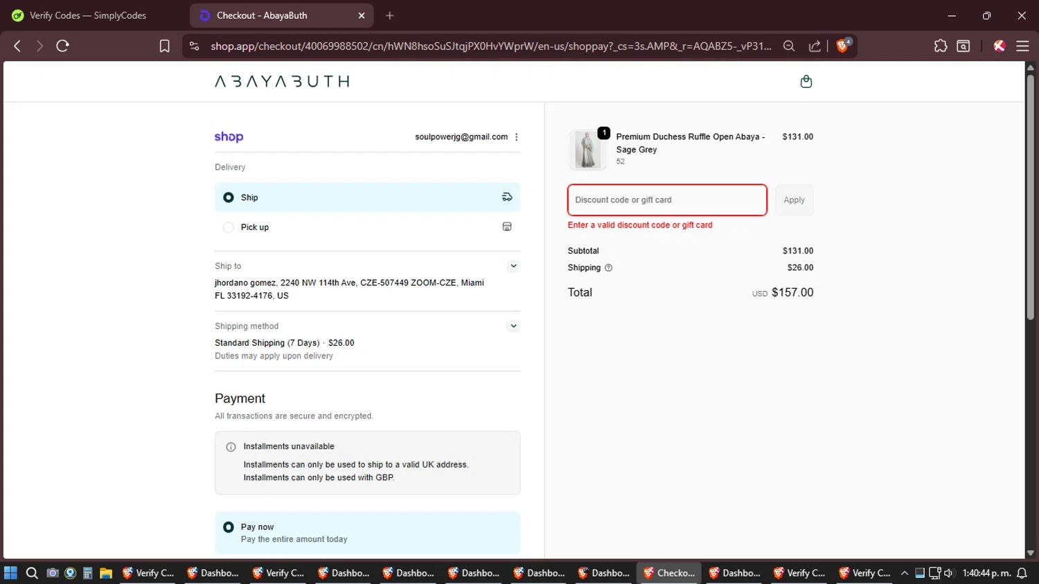1039x584 pixels.
Task: Click the taskbar clock showing 1:40:44 p. m.
Action: click(986, 573)
